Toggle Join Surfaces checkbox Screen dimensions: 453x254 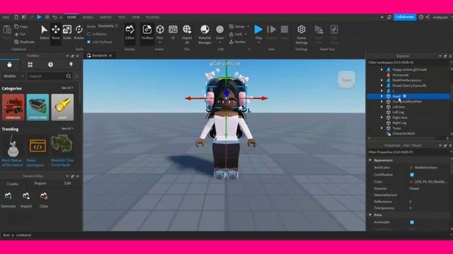(x=88, y=42)
